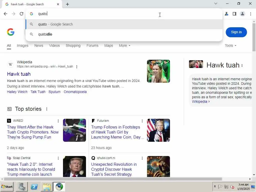Click the WIRED story thumbnail

click(x=74, y=130)
